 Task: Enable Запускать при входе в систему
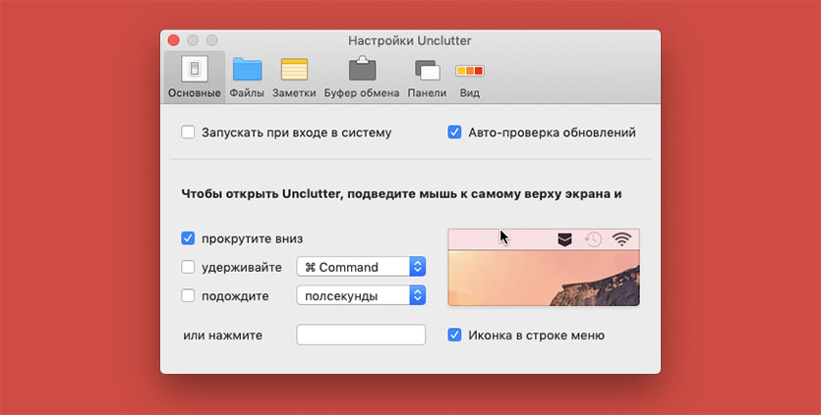[x=188, y=132]
